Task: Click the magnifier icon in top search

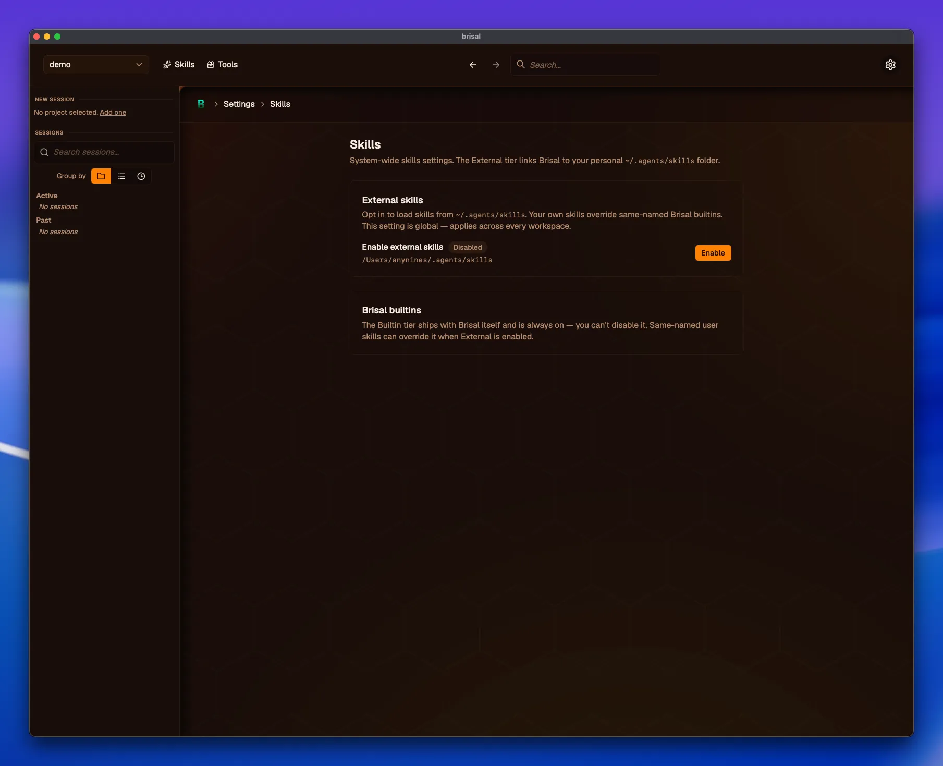Action: click(520, 65)
